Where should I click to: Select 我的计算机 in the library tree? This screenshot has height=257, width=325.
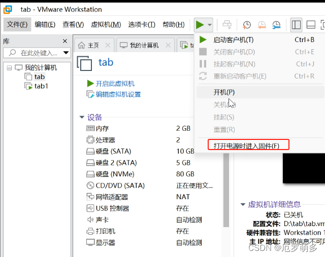tap(41, 67)
